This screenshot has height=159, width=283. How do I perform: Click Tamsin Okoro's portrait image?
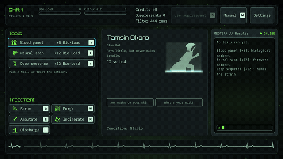click(x=184, y=58)
